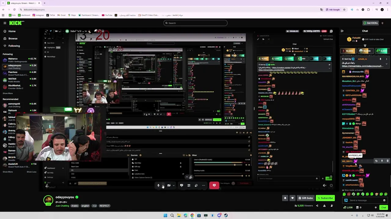Click the KICK logo

[16, 23]
